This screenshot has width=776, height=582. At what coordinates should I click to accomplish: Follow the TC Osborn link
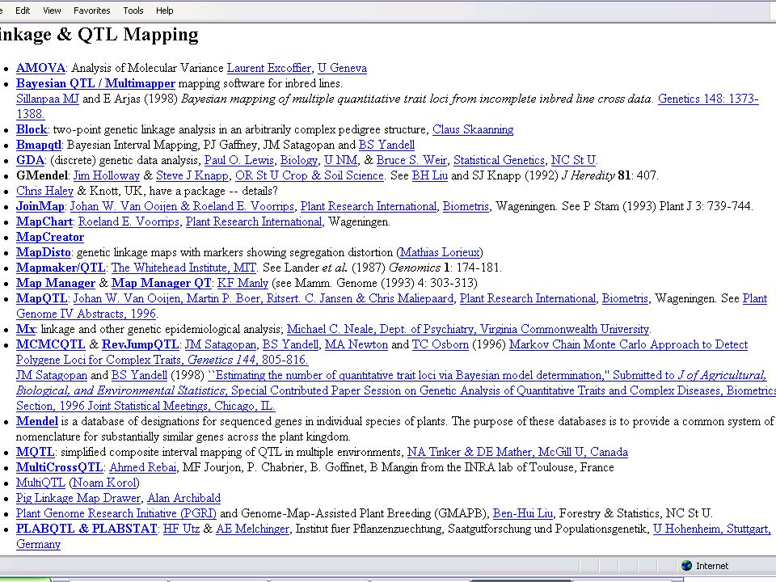pos(441,344)
